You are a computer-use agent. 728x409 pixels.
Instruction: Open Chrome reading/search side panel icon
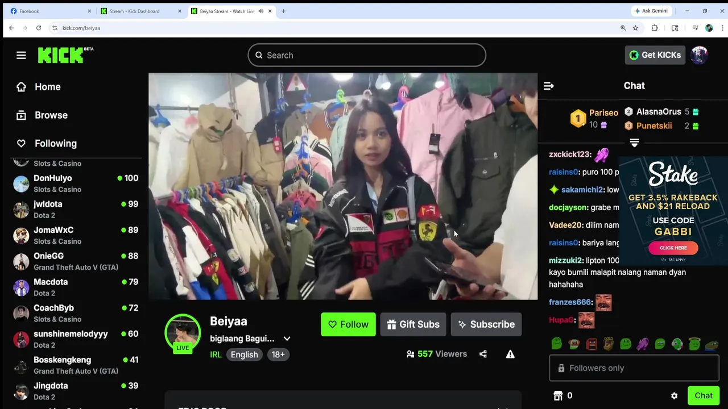pyautogui.click(x=675, y=28)
